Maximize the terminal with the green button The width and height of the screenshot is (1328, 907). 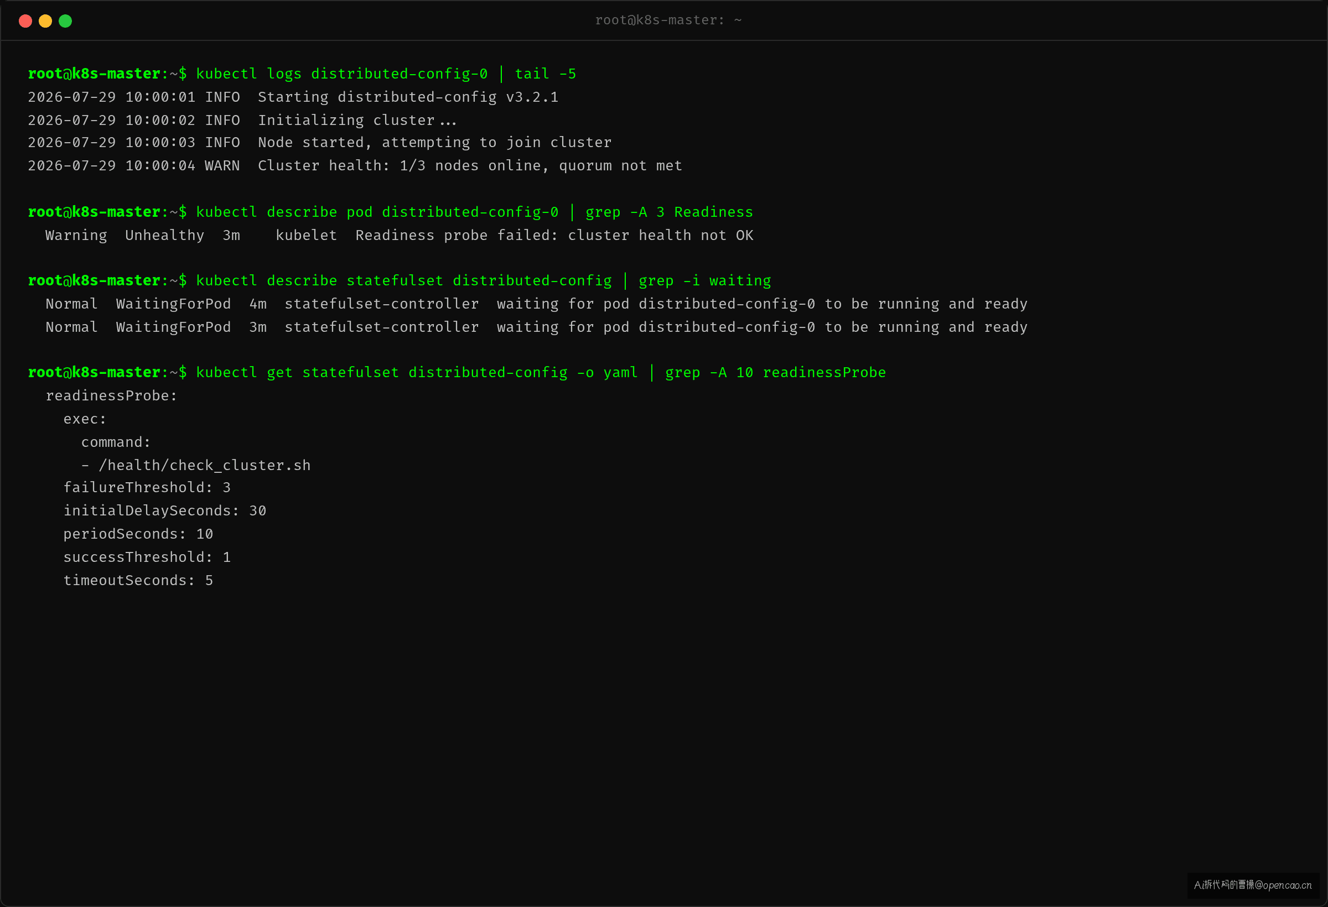coord(65,21)
